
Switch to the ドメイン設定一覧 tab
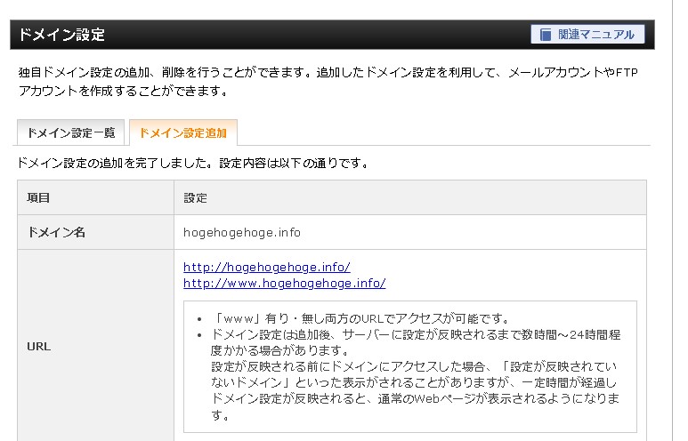(70, 133)
